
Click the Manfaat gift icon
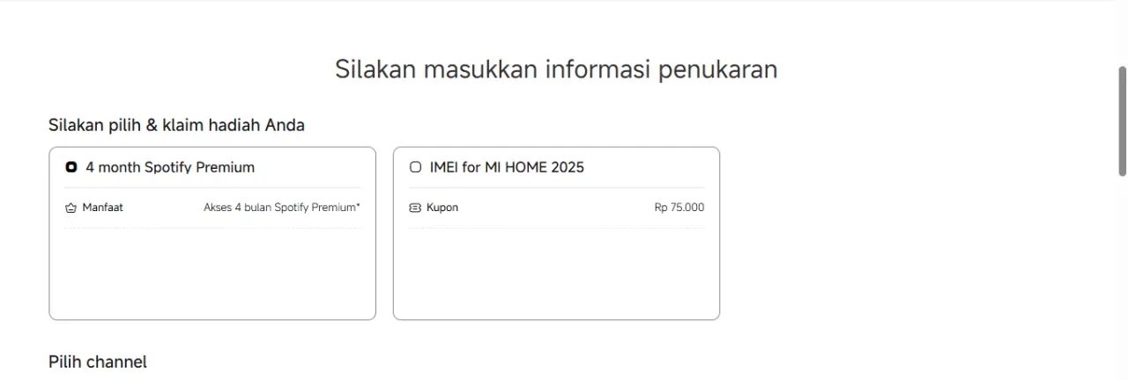point(71,208)
